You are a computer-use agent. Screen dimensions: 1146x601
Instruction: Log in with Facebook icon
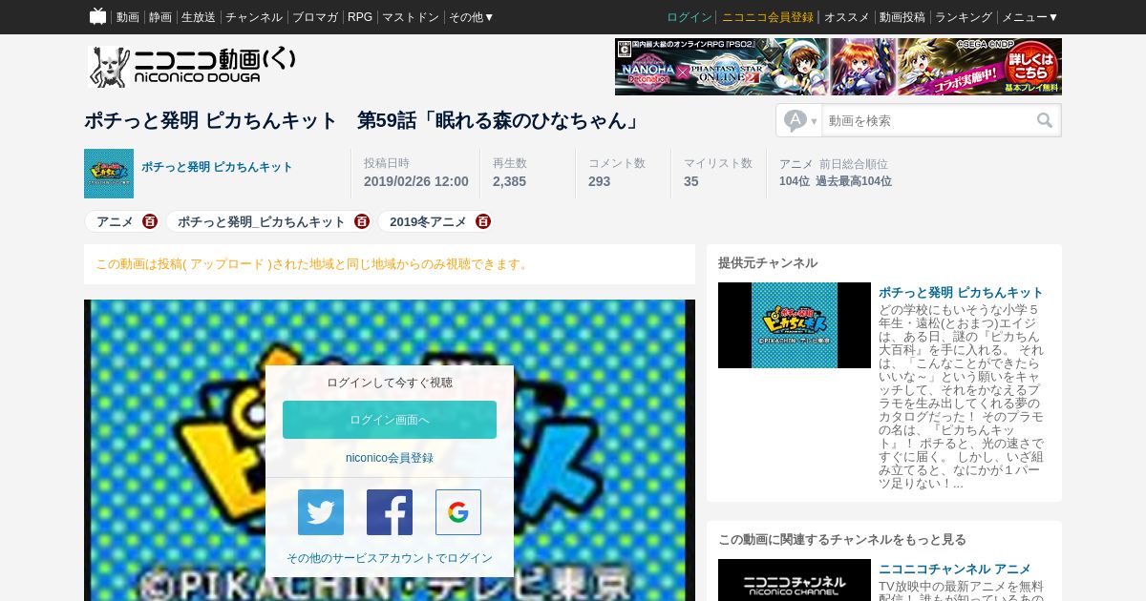(x=390, y=512)
